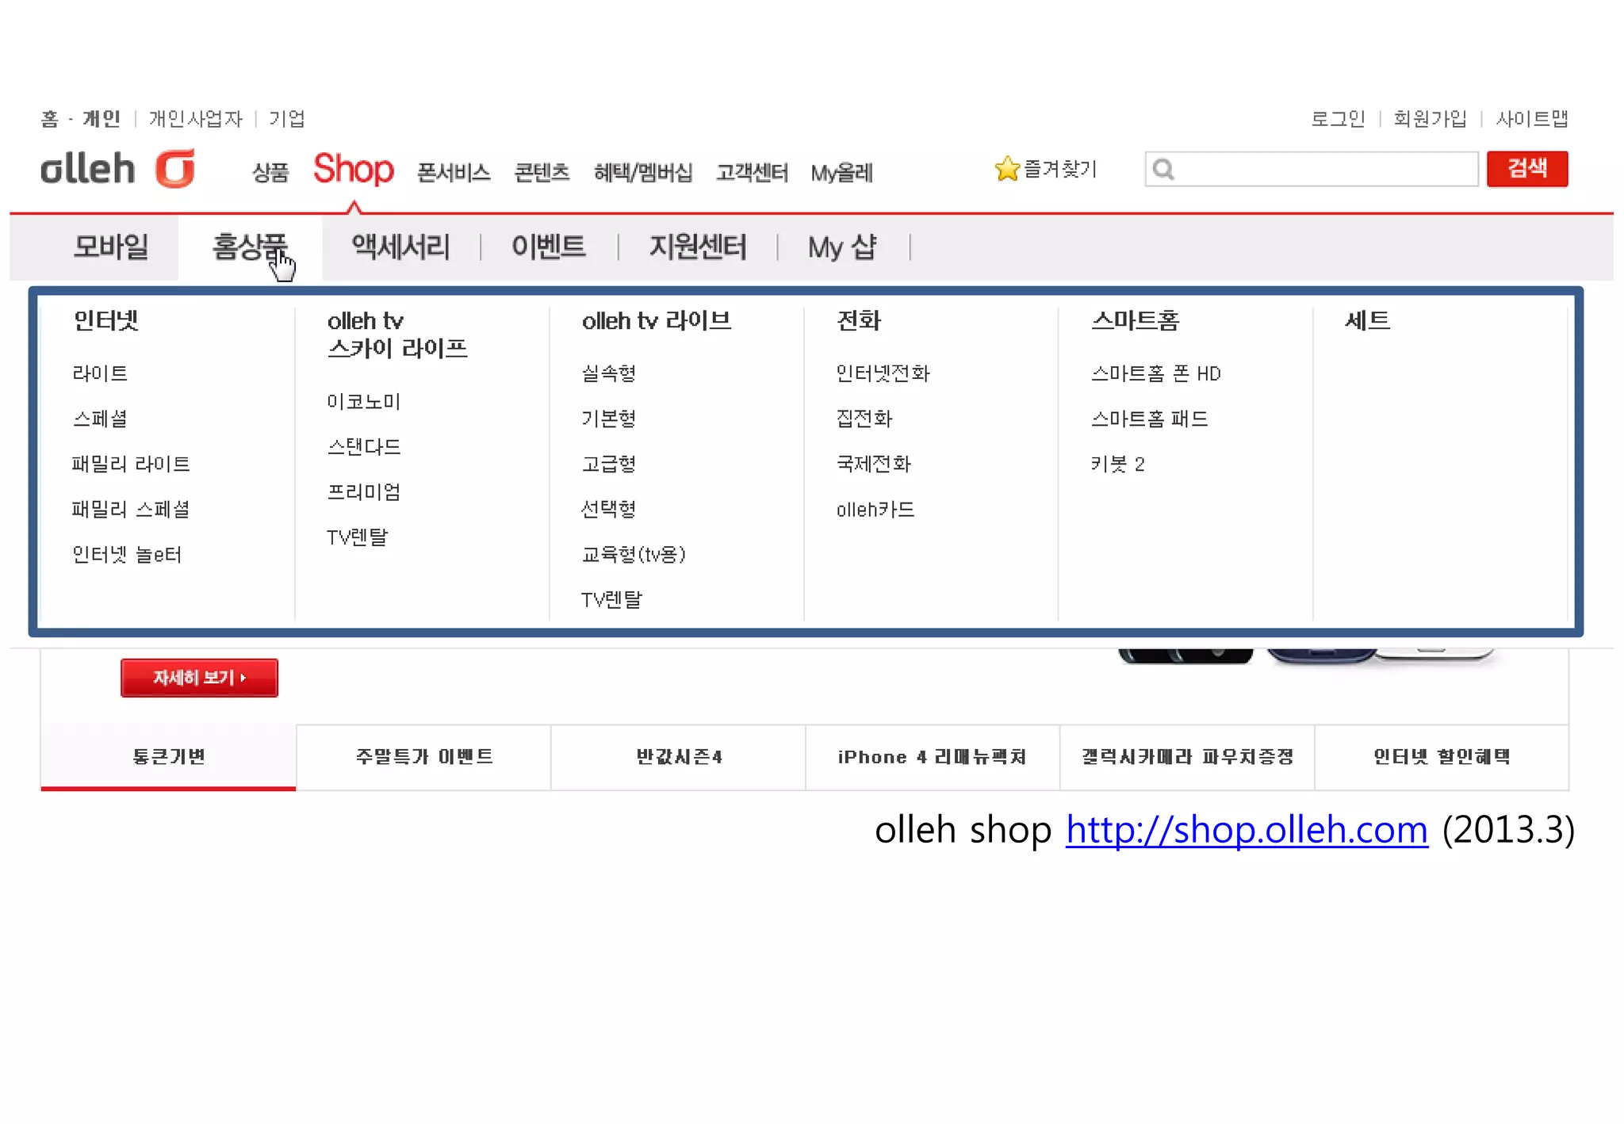Click the olleh logo

point(117,168)
